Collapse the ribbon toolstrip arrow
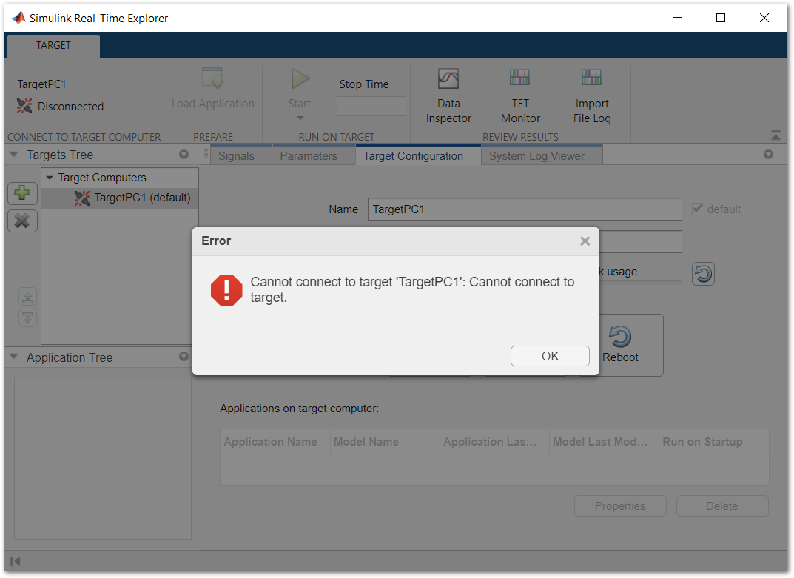794x578 pixels. tap(776, 135)
